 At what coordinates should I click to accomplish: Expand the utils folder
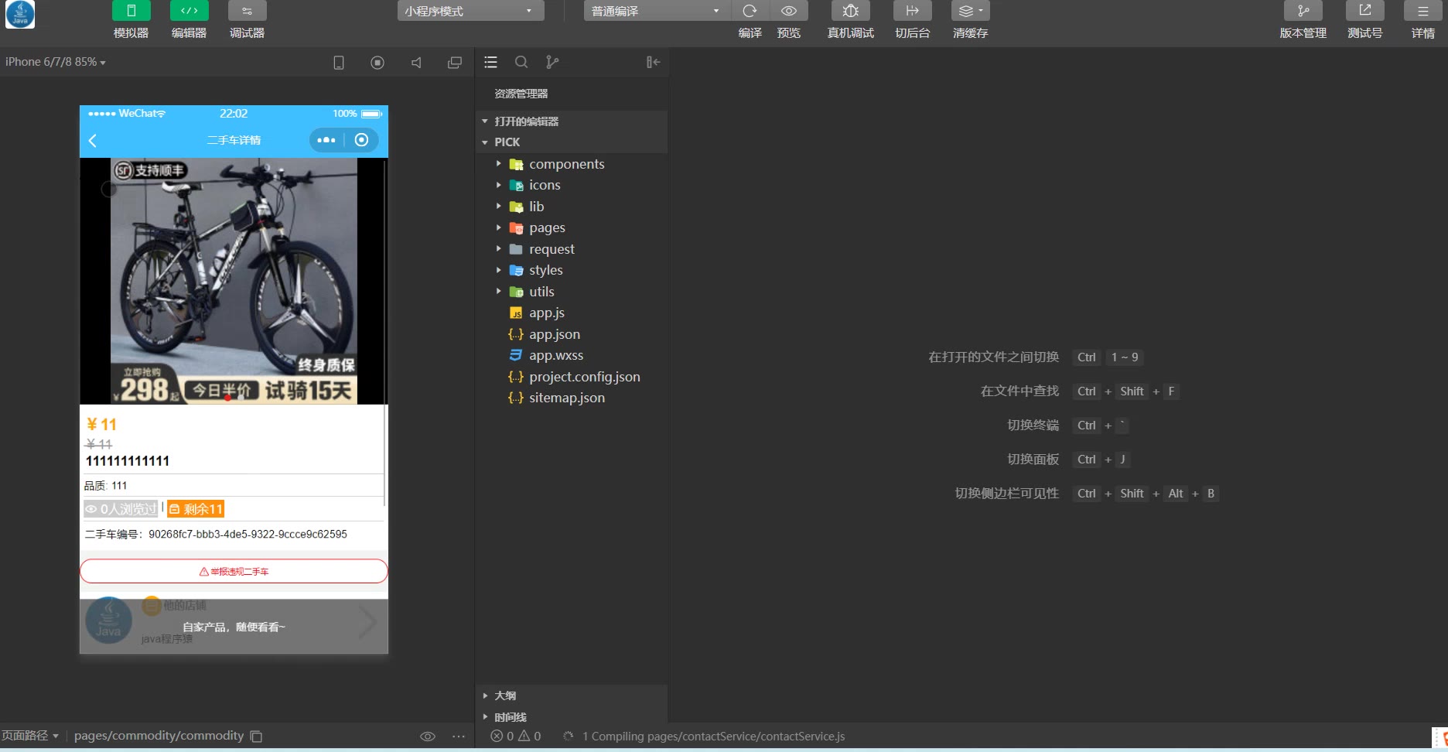click(x=572, y=292)
